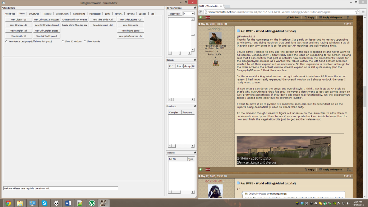Enable View objects Last group option
Viewport: 368px width, 207px height.
coord(6,41)
